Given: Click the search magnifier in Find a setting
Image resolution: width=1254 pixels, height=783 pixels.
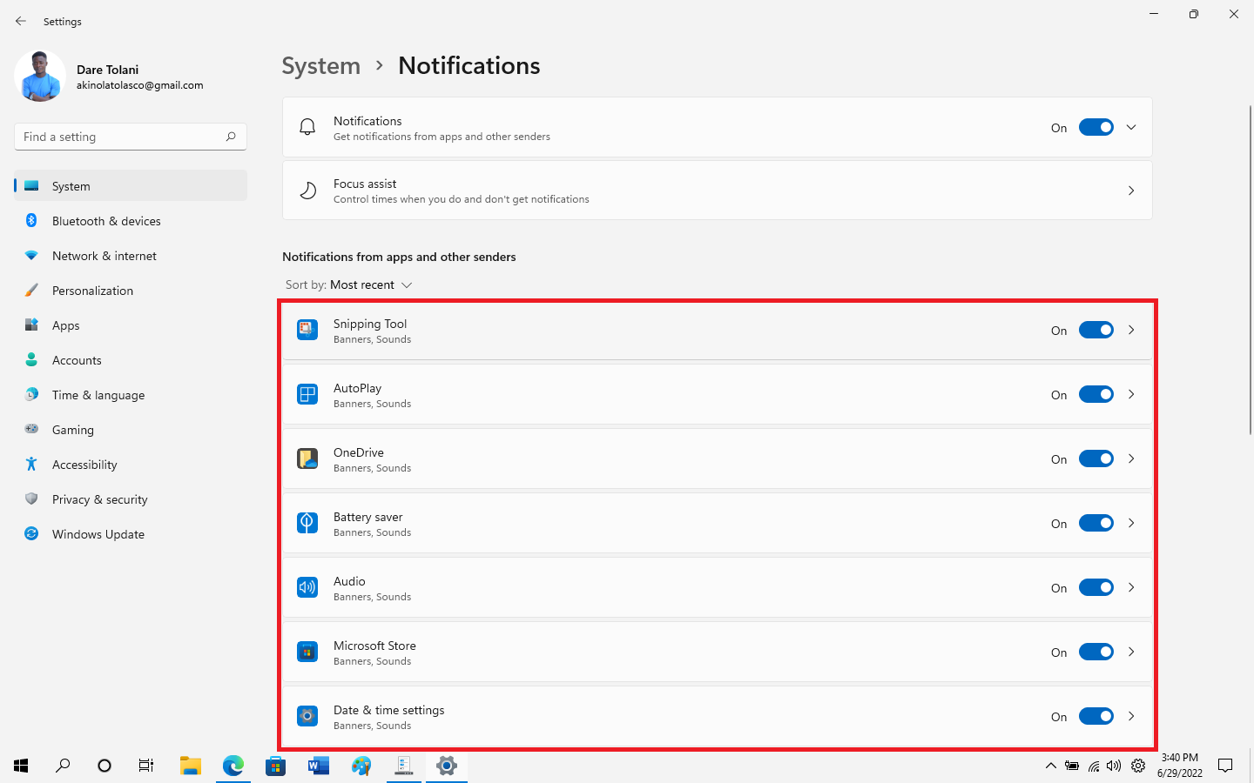Looking at the screenshot, I should coord(231,137).
